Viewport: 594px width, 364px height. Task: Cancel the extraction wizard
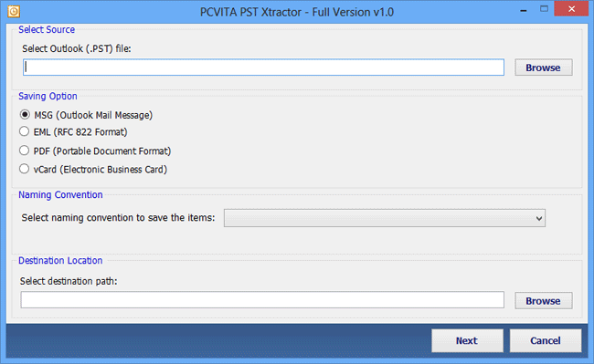tap(546, 340)
